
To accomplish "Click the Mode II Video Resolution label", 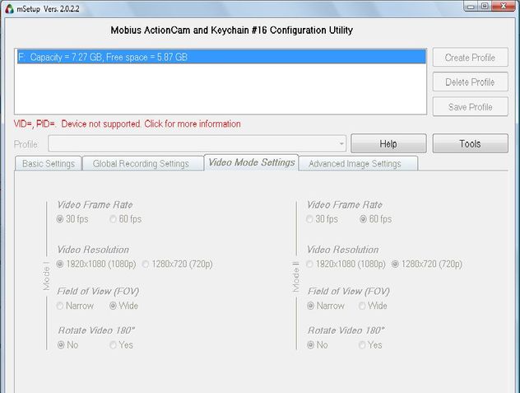I will click(x=342, y=250).
